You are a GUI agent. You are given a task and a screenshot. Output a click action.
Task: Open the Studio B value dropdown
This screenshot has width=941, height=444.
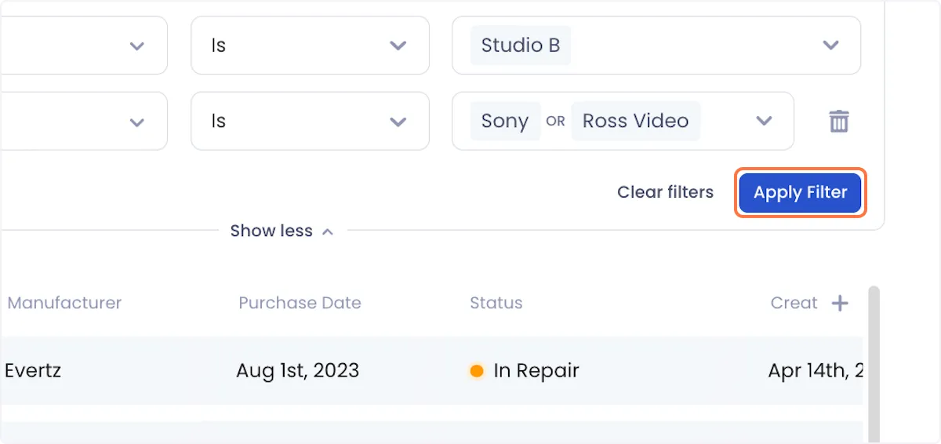tap(656, 45)
